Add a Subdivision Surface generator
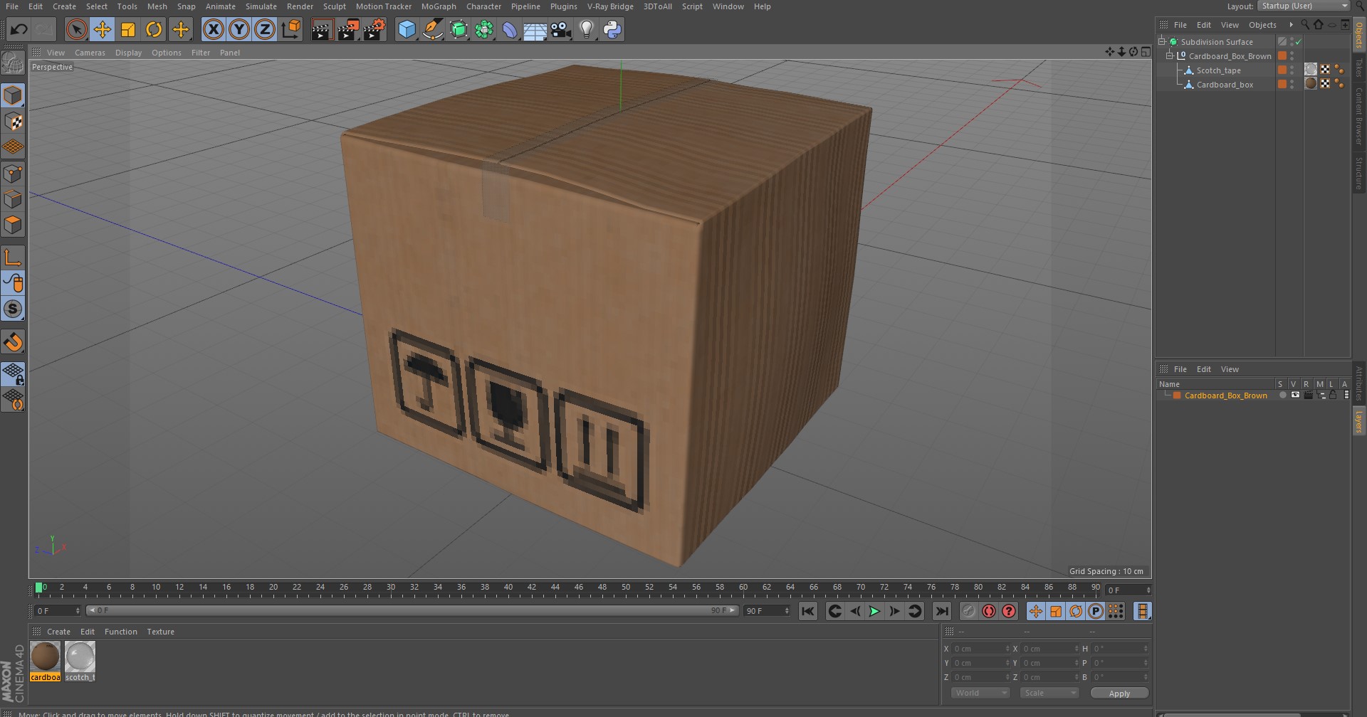 459,29
